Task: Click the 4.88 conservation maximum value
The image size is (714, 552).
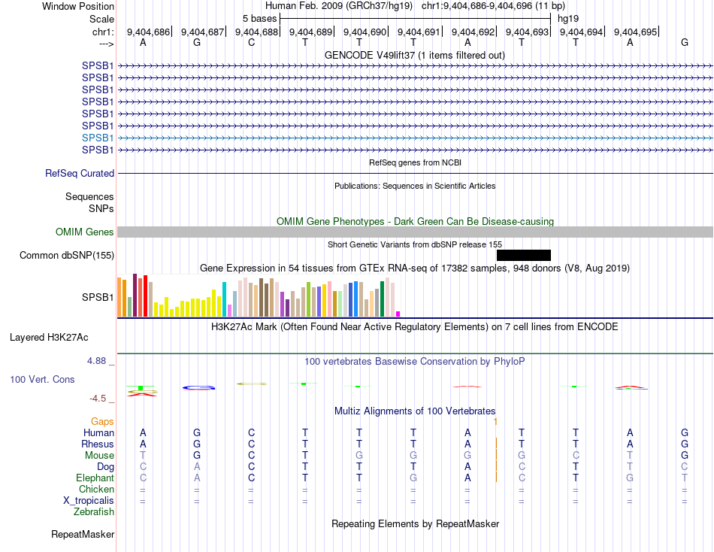Action: click(96, 360)
